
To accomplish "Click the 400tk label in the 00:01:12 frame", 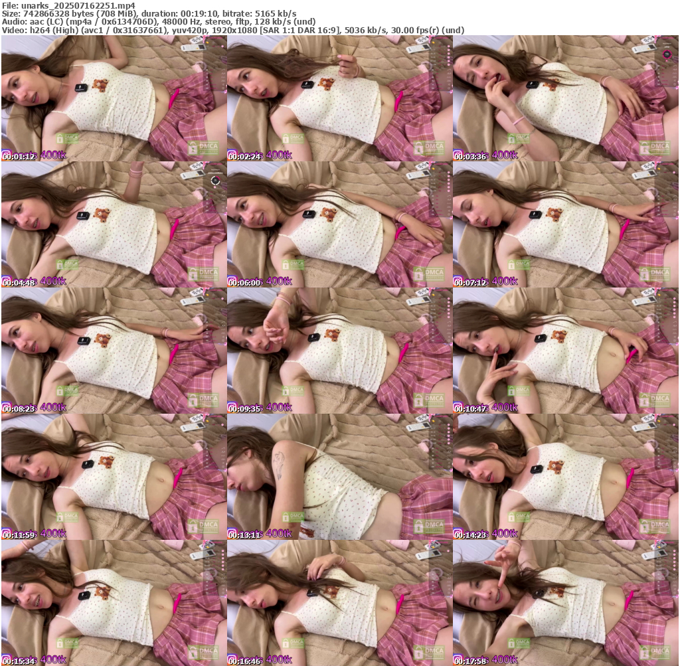I will click(x=53, y=155).
